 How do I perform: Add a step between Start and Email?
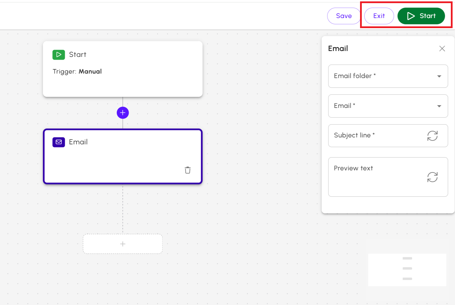(x=123, y=112)
